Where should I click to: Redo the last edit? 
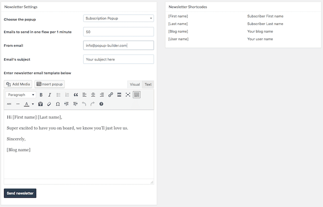tap(92, 104)
